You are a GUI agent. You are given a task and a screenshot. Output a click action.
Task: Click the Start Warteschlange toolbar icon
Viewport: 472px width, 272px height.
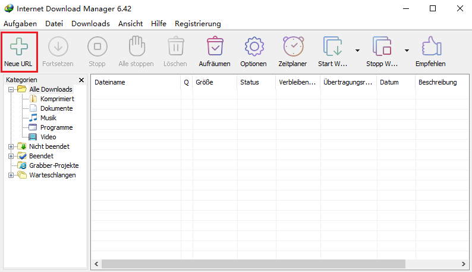332,47
